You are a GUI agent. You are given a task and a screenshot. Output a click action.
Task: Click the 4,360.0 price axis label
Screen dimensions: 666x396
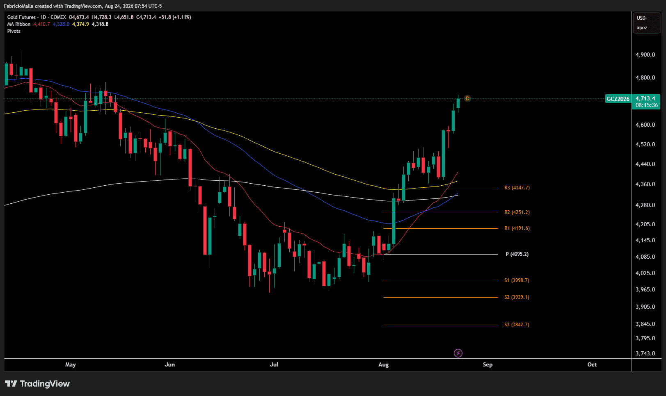[645, 184]
